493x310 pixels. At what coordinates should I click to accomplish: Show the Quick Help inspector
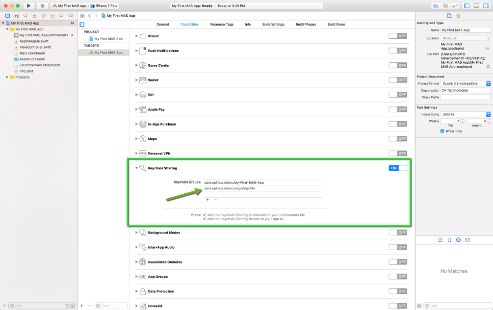coord(458,16)
